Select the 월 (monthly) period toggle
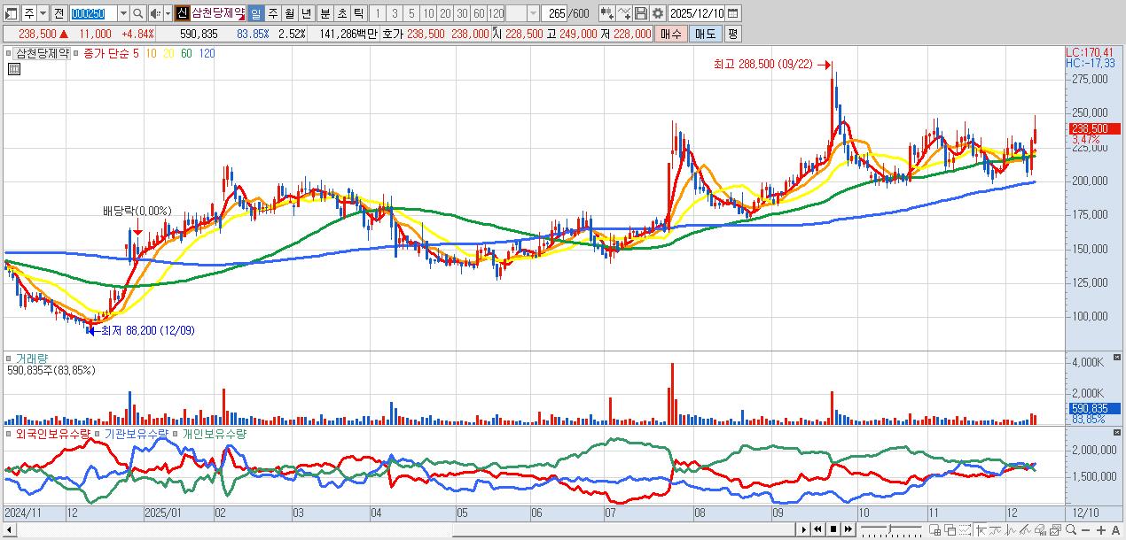The image size is (1126, 540). [x=289, y=13]
